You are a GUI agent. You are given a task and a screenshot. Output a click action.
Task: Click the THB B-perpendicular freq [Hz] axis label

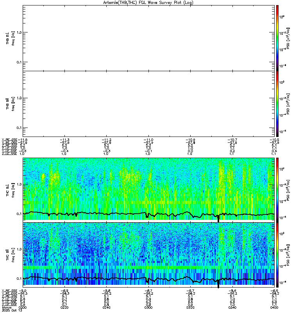11,38
